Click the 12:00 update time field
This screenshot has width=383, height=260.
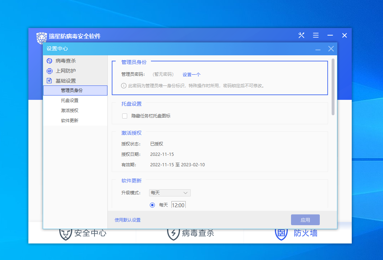178,205
